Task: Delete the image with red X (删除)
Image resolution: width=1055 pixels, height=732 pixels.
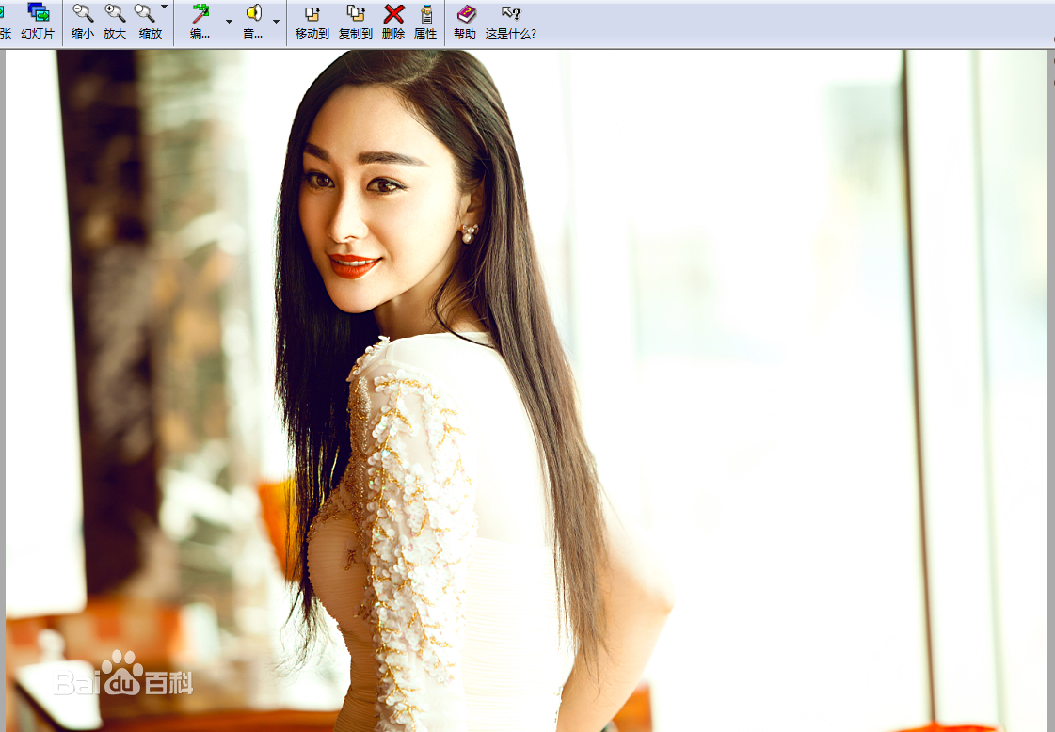Action: tap(393, 22)
